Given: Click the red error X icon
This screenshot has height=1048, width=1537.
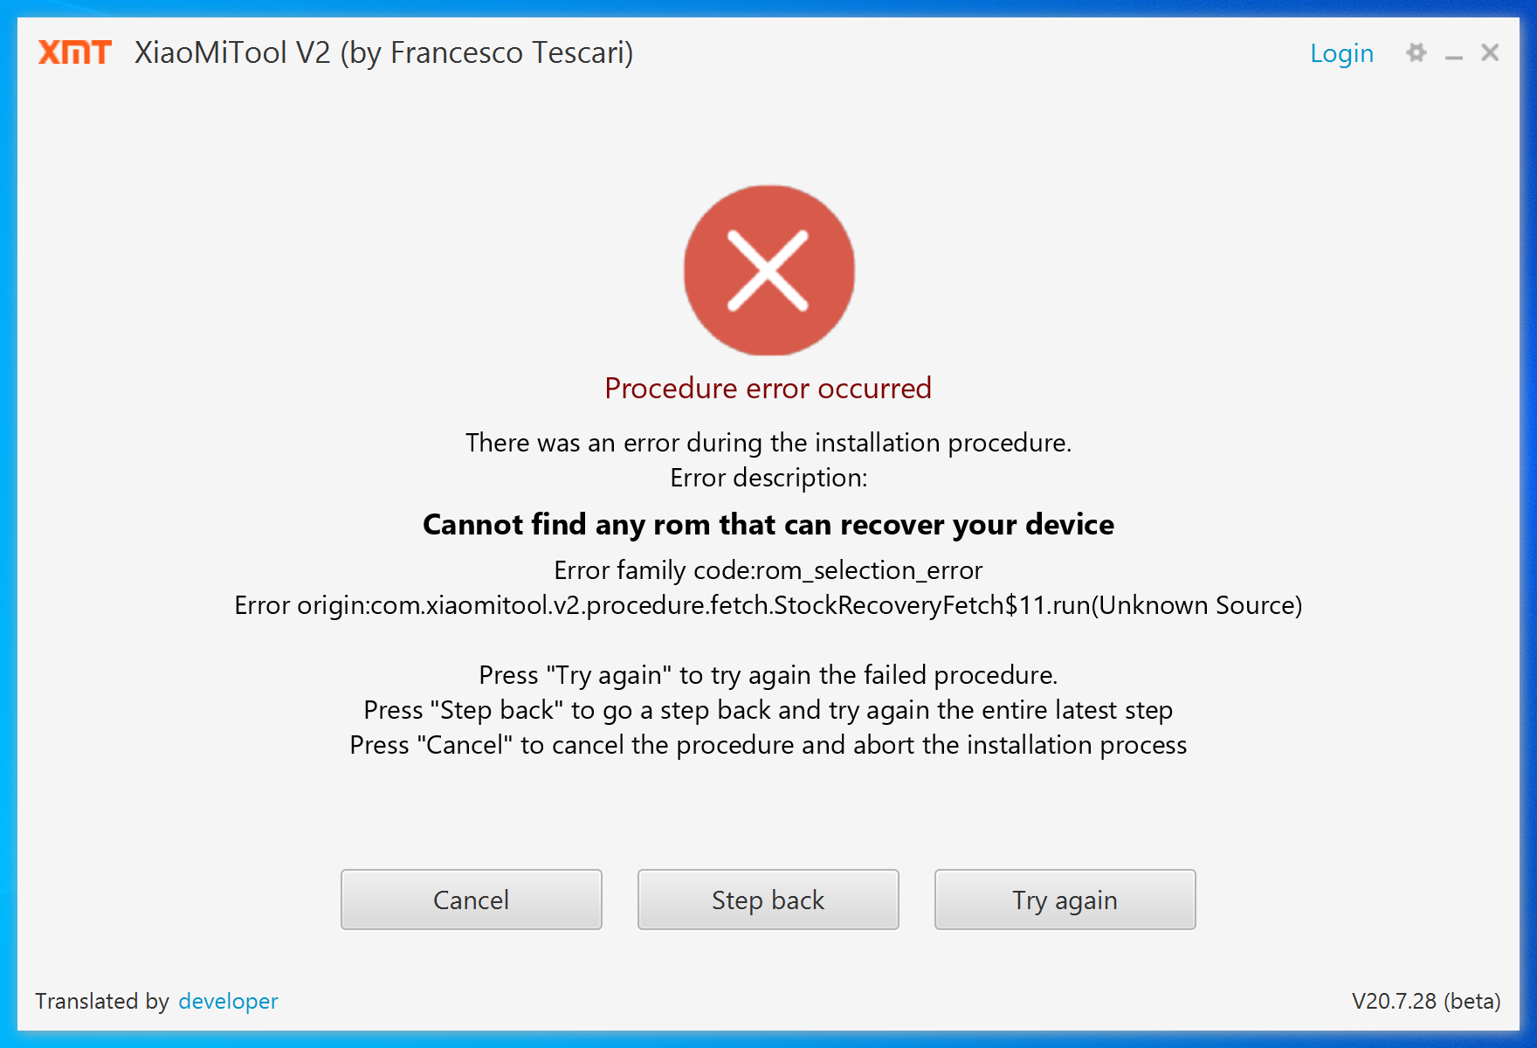Looking at the screenshot, I should 768,270.
